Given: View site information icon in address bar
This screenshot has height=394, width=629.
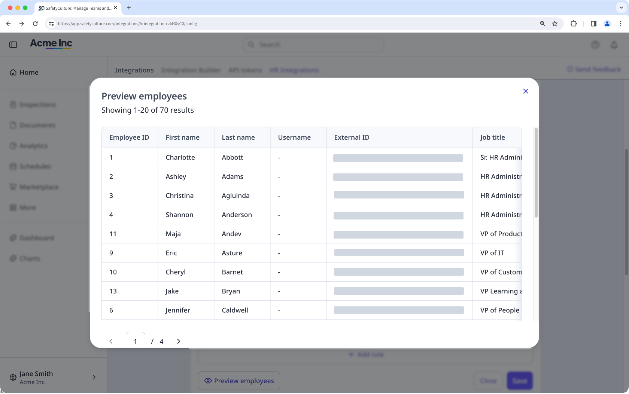Looking at the screenshot, I should (x=51, y=24).
